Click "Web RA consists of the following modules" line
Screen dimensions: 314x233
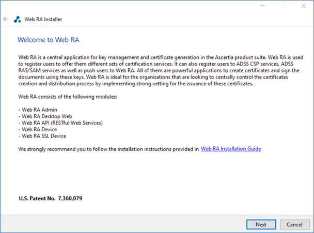pos(68,97)
